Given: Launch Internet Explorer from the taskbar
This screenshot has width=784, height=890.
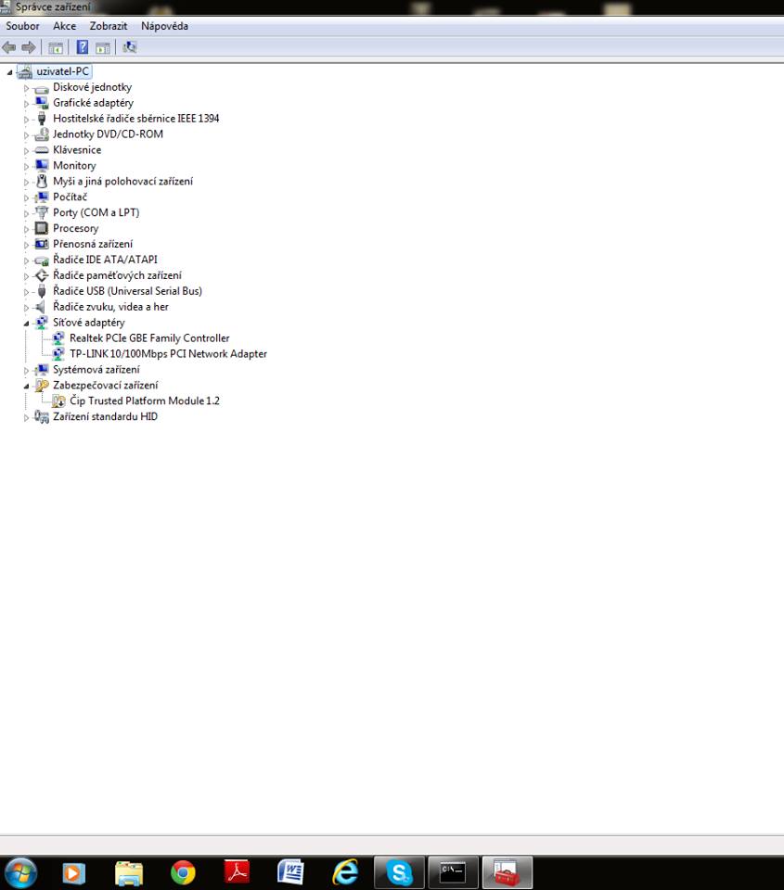Looking at the screenshot, I should 345,872.
